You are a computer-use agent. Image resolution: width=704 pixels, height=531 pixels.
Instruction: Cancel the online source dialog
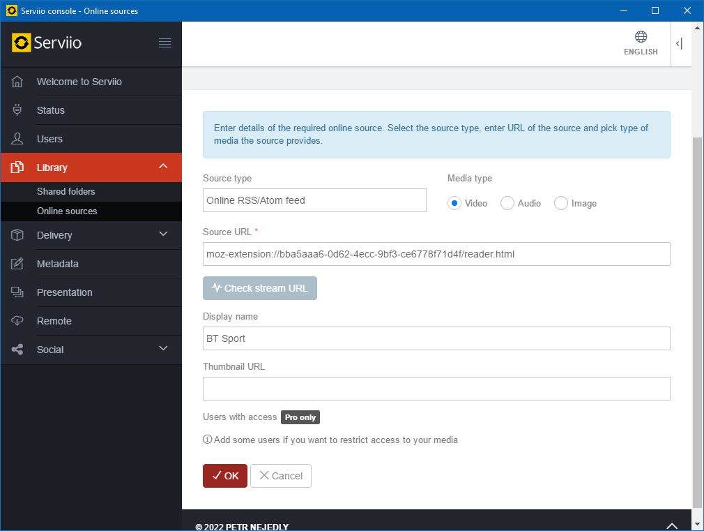coord(281,476)
